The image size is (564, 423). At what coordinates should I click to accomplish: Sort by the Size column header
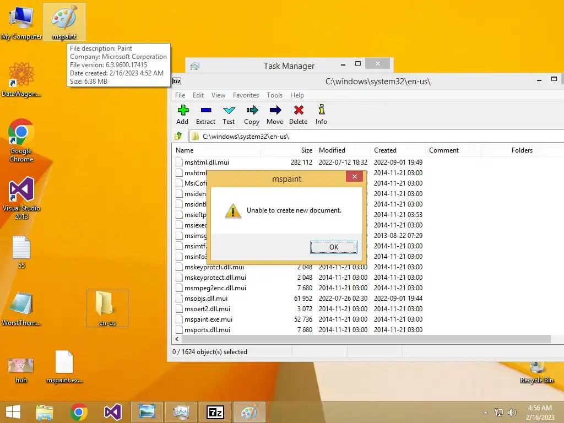pyautogui.click(x=288, y=150)
